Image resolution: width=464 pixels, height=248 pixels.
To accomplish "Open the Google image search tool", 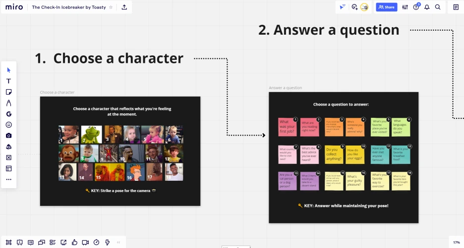I will pyautogui.click(x=8, y=114).
